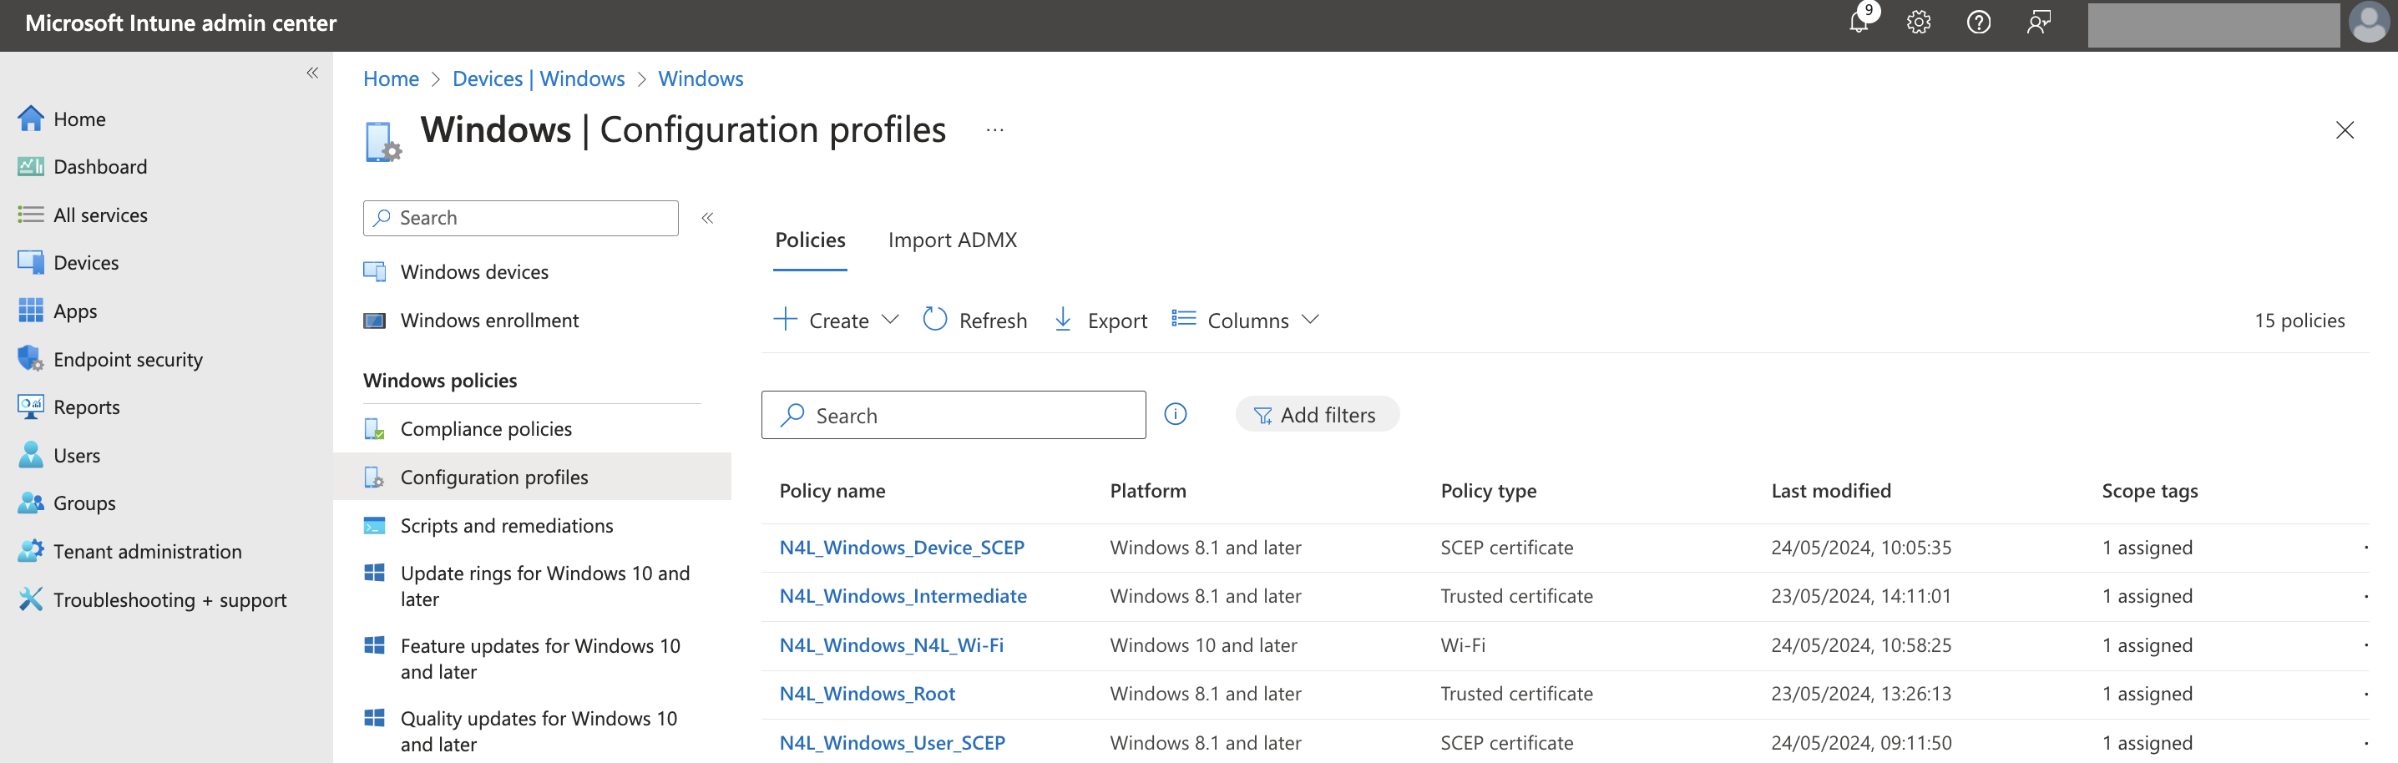Open Reports from the sidebar icon
The image size is (2398, 763).
click(31, 407)
